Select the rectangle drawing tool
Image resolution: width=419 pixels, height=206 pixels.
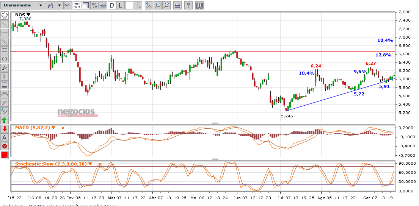coord(5,50)
